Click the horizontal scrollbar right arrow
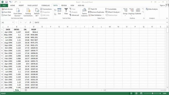 click(165, 90)
